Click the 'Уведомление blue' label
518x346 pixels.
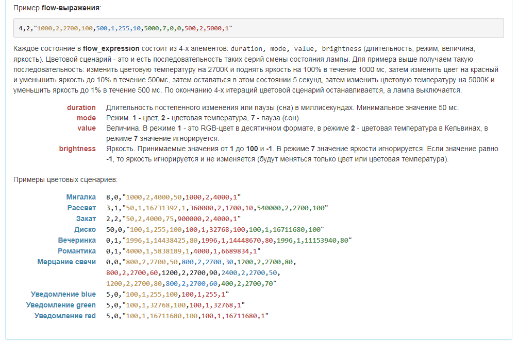[63, 294]
